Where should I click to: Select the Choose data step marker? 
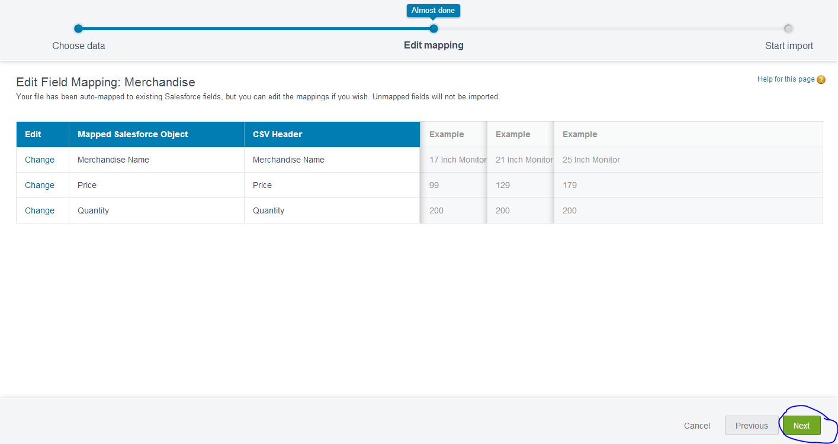(78, 28)
